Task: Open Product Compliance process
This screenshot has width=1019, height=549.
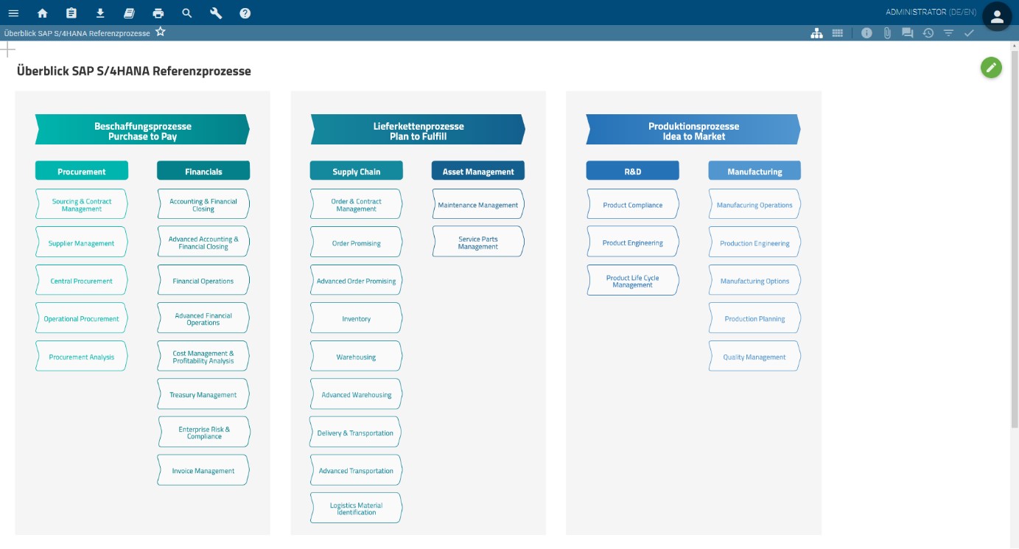Action: [x=633, y=204]
